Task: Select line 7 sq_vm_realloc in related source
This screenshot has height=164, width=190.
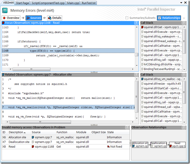Action: coord(68,107)
